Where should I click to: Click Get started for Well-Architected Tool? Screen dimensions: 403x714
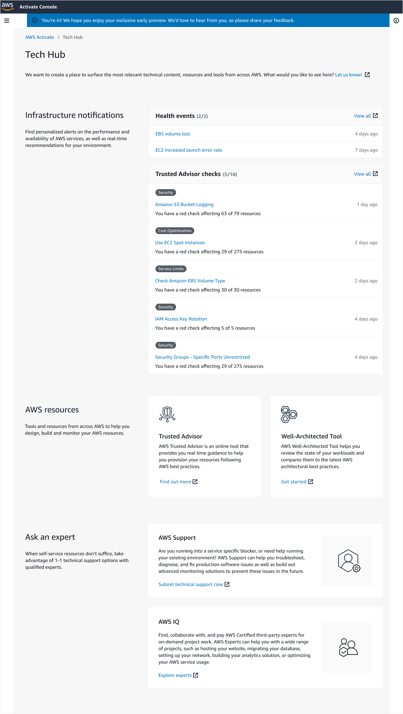pos(294,482)
